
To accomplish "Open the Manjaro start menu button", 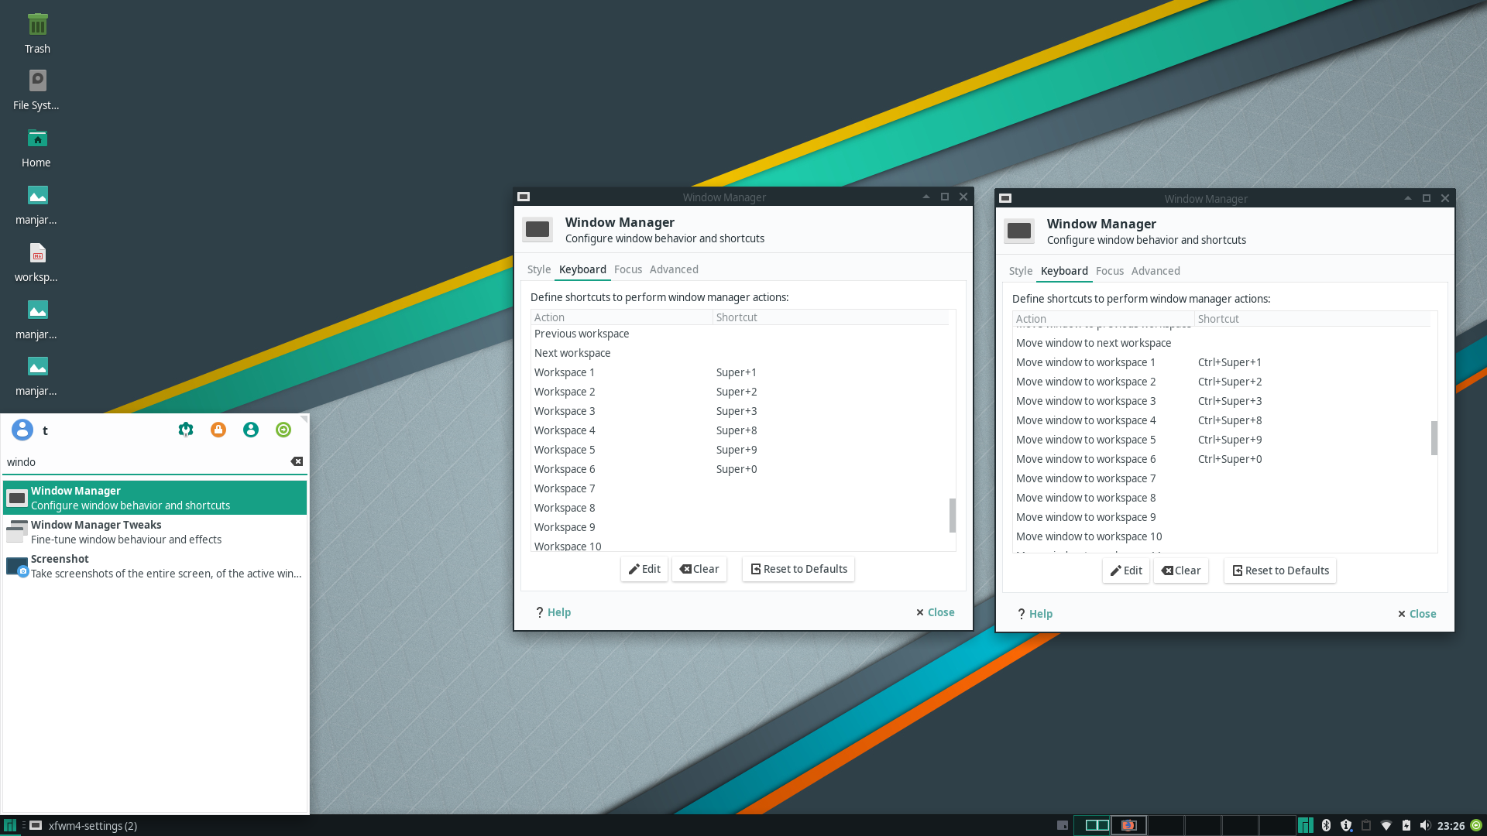I will click(10, 825).
